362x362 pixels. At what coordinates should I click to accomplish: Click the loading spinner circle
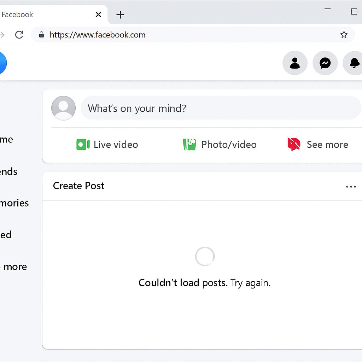point(205,257)
